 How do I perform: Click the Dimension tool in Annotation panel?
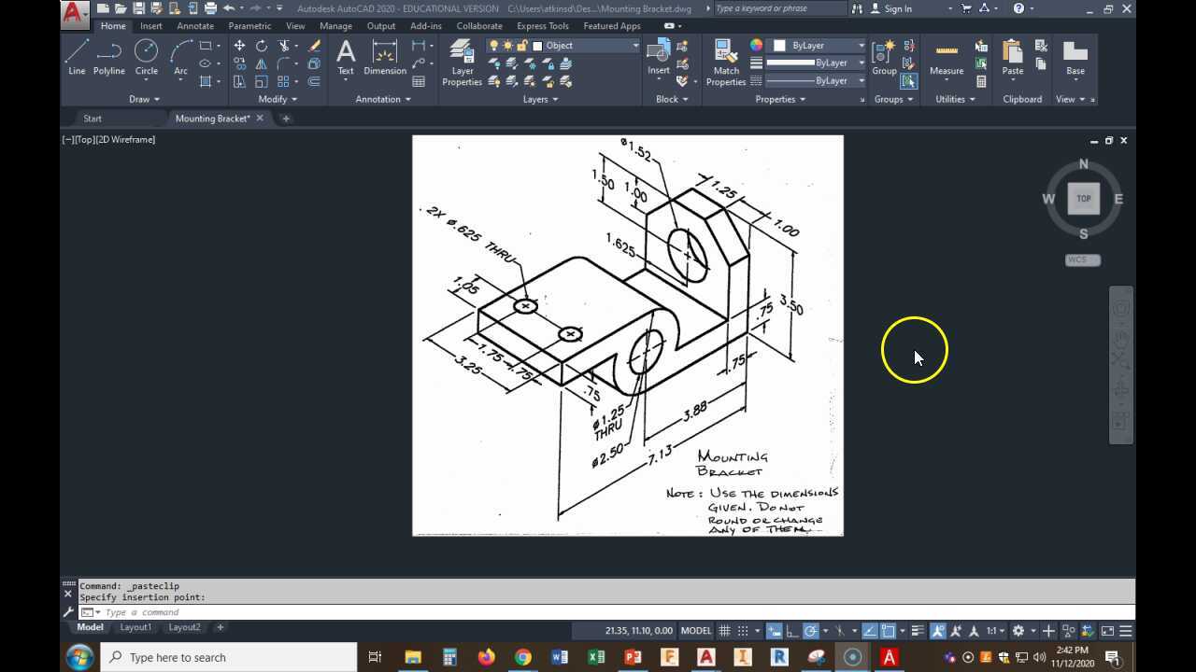point(384,58)
